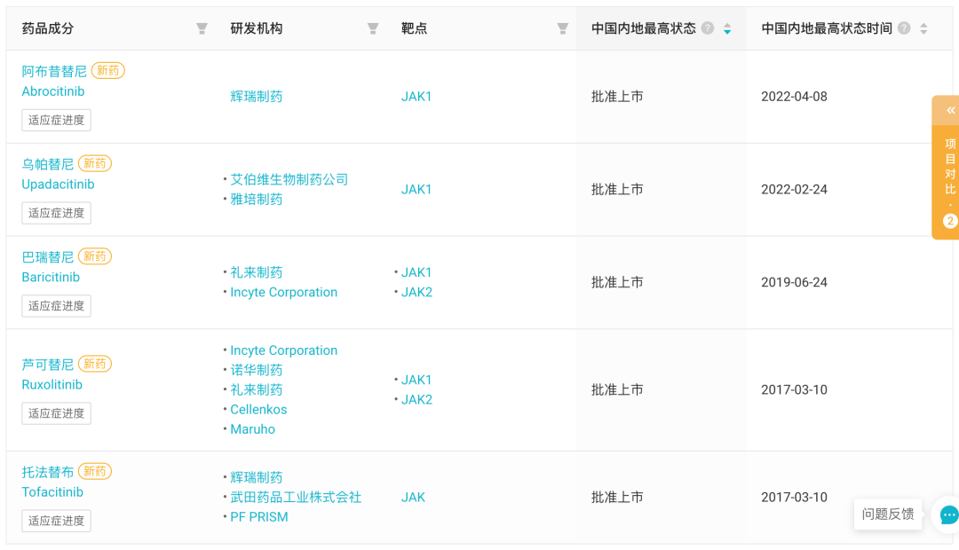Open Incyte Corporation link in Baricitinib row

[284, 292]
